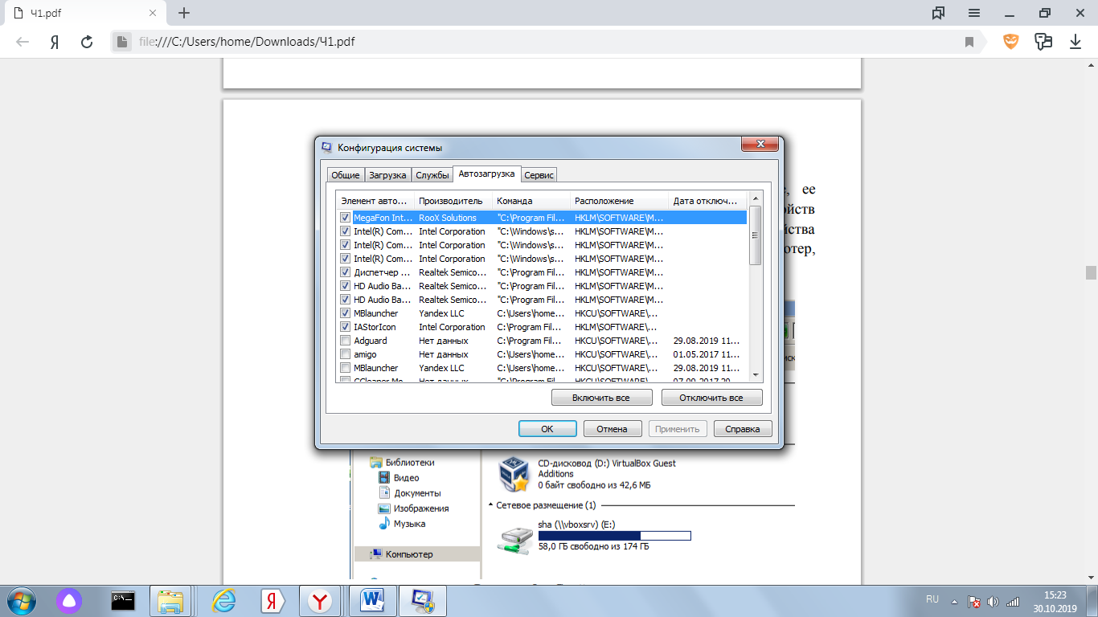Screen dimensions: 1098x617
Task: Open the Yandex search taskbar icon
Action: coord(272,600)
